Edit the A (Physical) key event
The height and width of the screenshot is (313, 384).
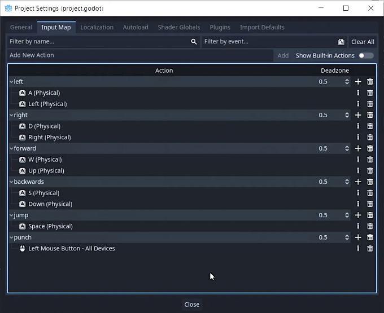coord(358,92)
